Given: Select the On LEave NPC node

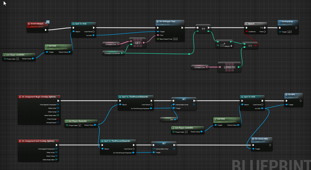Looking at the screenshot, I should 262,144.
